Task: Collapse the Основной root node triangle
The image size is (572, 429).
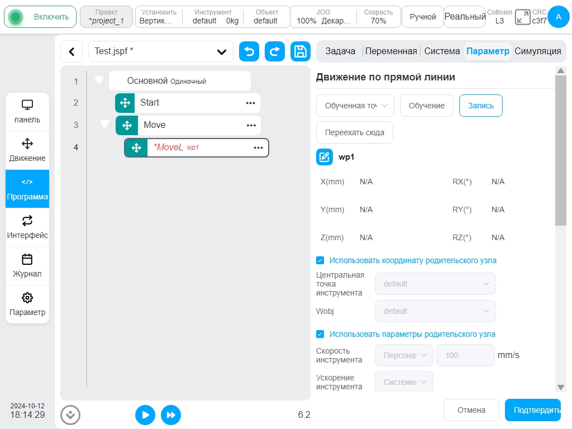Action: coord(99,80)
